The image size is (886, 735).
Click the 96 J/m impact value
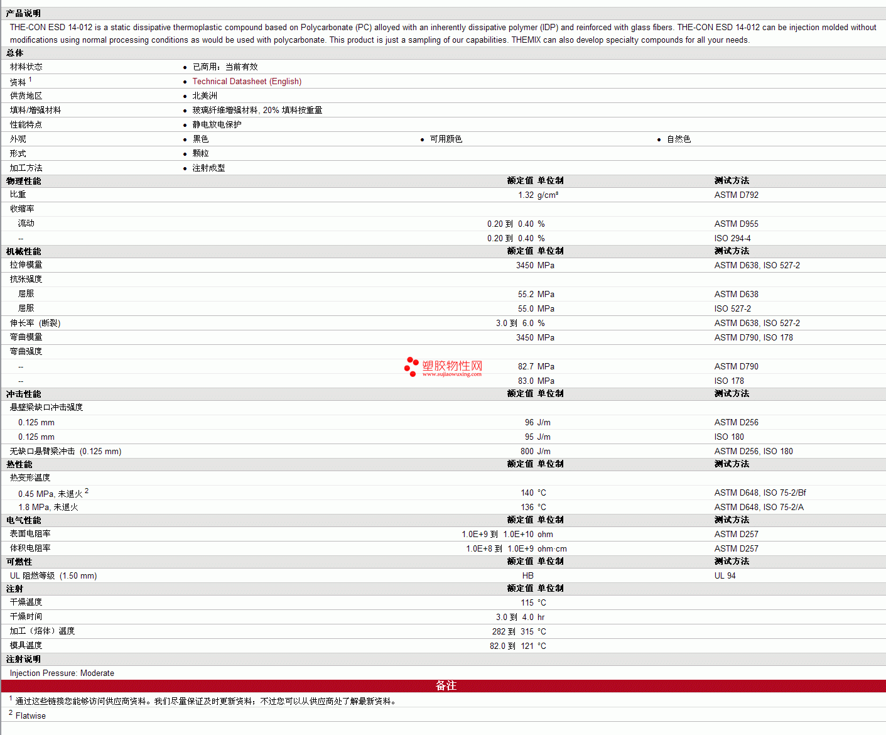point(538,423)
